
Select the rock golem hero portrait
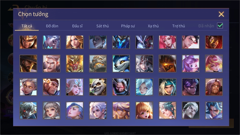click(98, 63)
